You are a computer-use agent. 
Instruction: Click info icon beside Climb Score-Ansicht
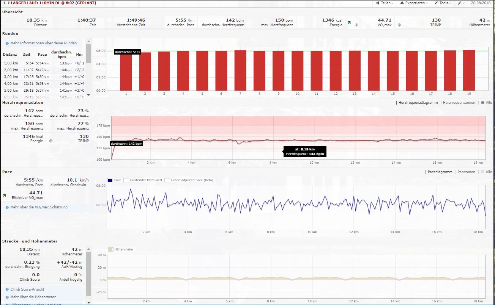pyautogui.click(x=7, y=289)
